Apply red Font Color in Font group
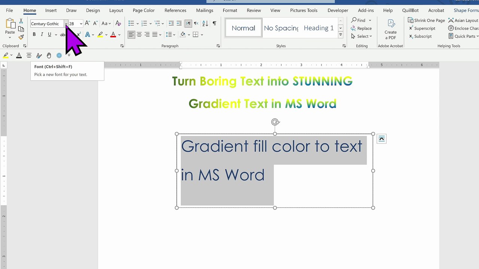The height and width of the screenshot is (269, 479). tap(113, 35)
